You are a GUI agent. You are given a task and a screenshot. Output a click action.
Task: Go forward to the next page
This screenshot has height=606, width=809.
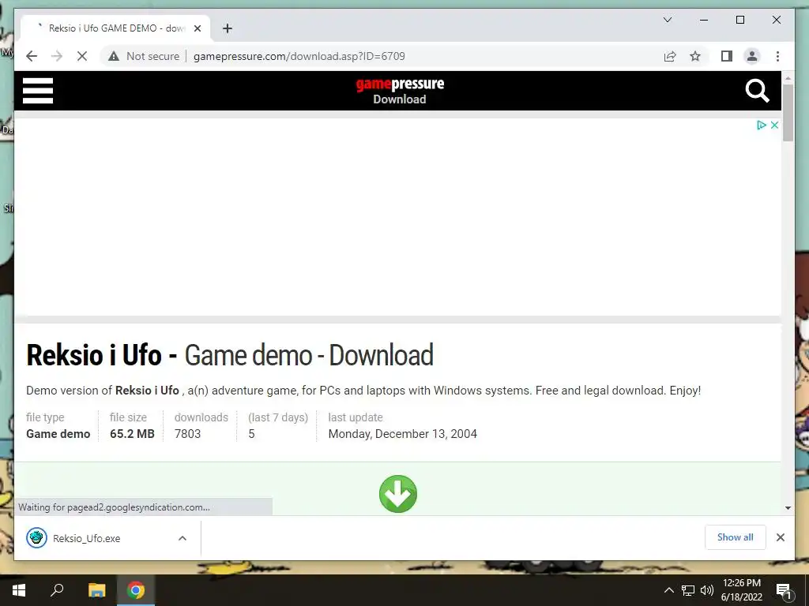(57, 56)
